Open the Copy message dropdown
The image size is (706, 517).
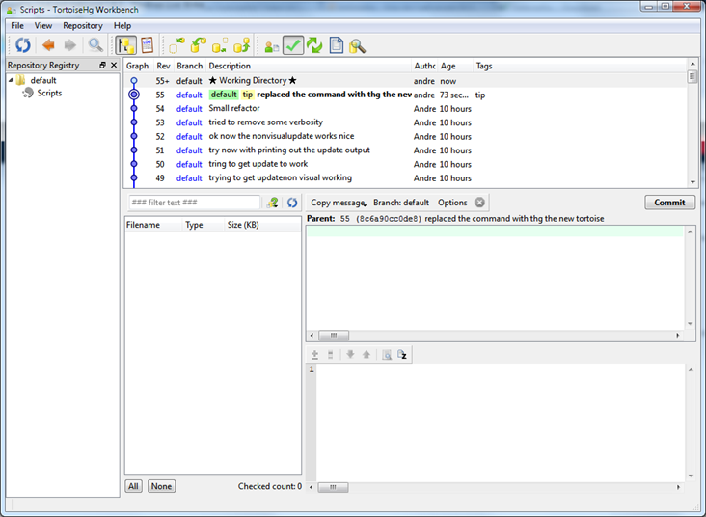[x=339, y=203]
